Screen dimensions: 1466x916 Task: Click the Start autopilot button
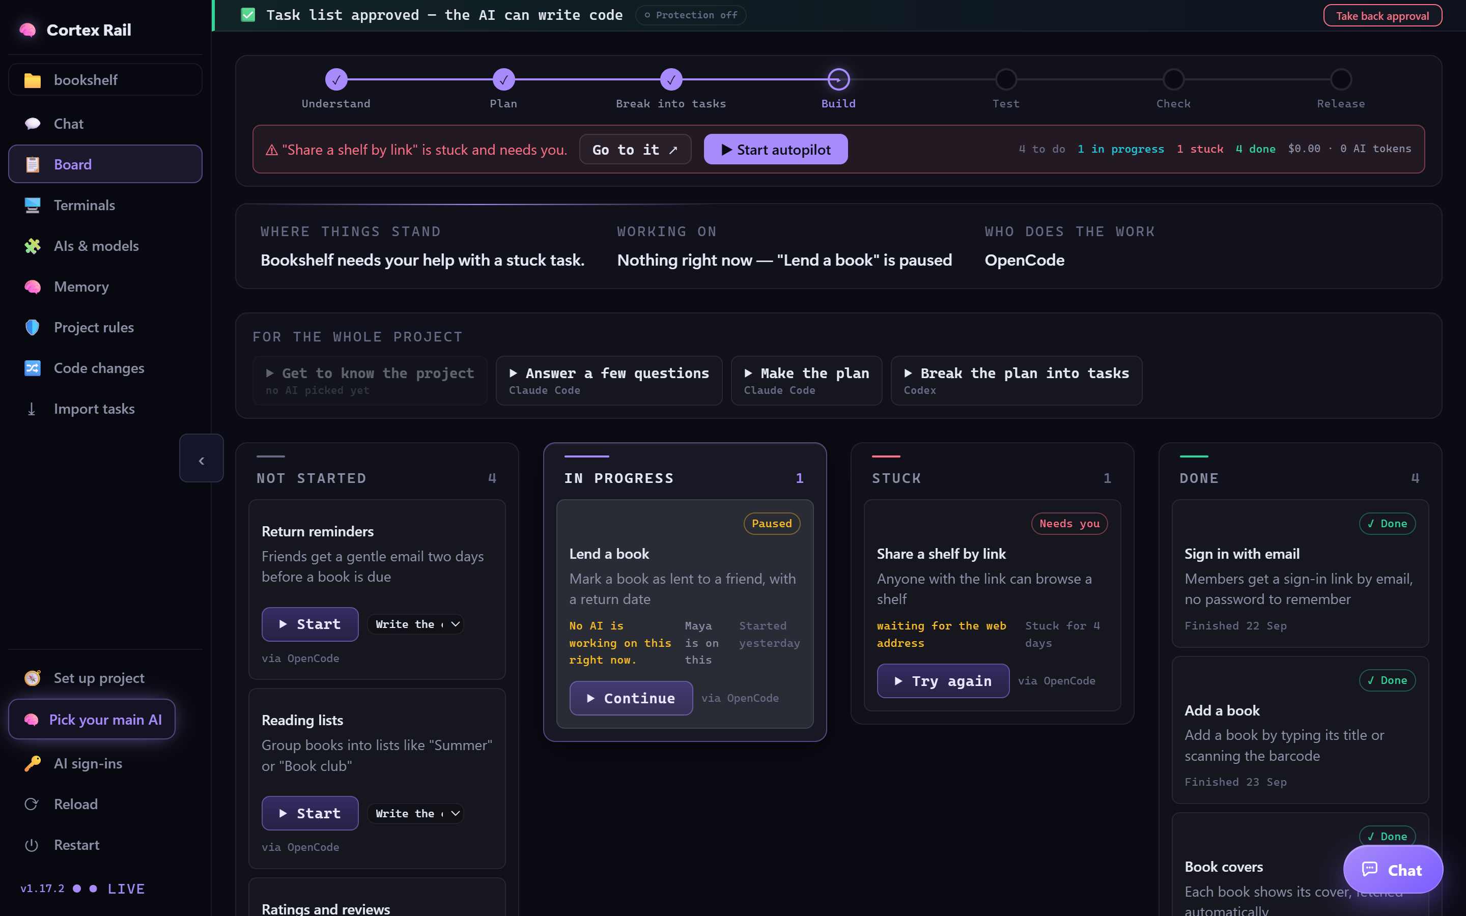point(775,149)
